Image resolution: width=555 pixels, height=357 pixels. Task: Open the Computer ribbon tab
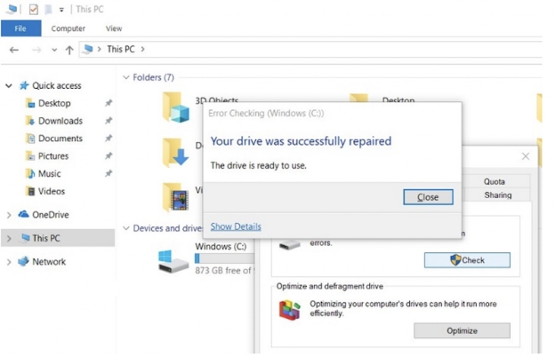[x=68, y=28]
